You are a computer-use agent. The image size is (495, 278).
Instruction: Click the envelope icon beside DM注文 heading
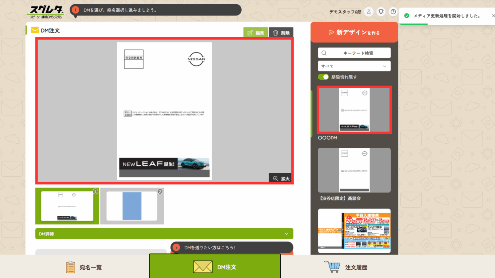pos(35,30)
